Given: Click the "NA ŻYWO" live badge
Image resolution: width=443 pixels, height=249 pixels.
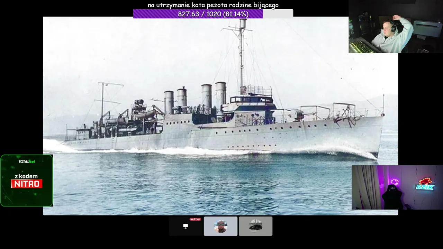Looking at the screenshot, I should [195, 219].
